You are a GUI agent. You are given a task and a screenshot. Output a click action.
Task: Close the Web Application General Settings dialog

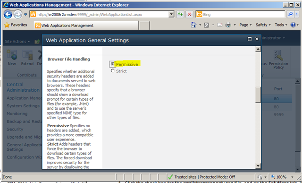pyautogui.click(x=257, y=39)
